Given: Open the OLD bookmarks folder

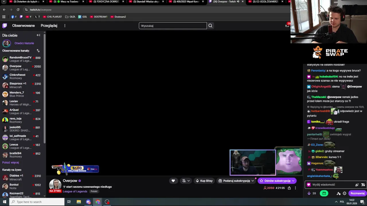Looking at the screenshot, I should click(70, 17).
